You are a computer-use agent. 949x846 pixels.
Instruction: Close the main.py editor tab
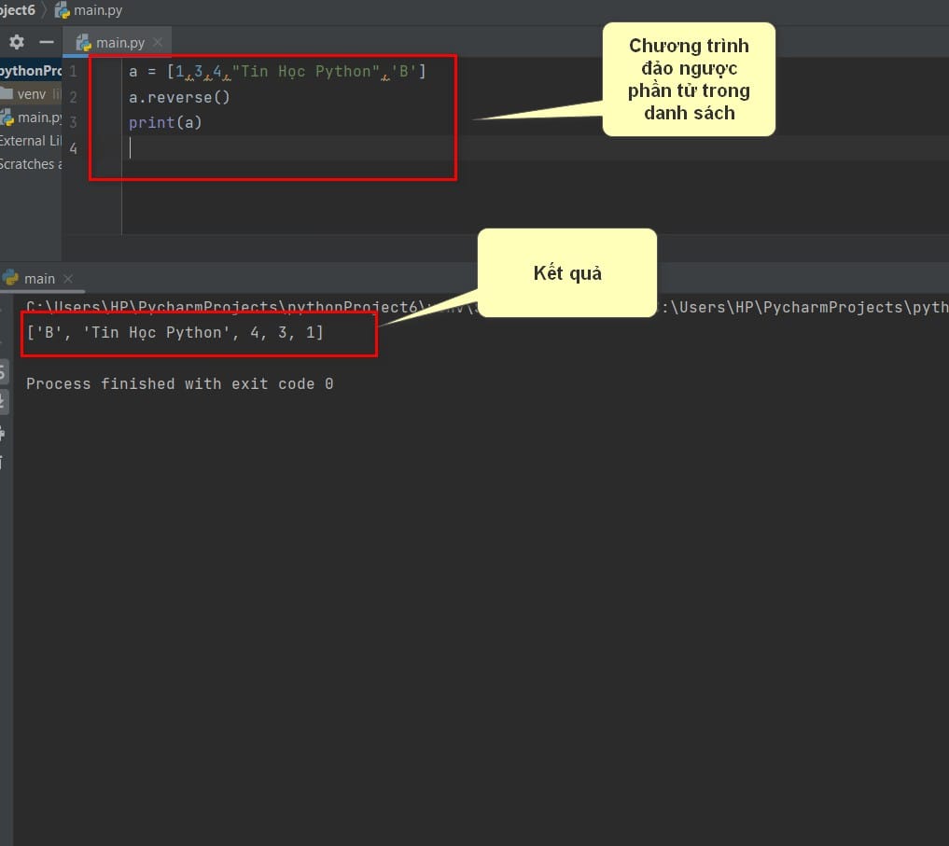pyautogui.click(x=157, y=43)
